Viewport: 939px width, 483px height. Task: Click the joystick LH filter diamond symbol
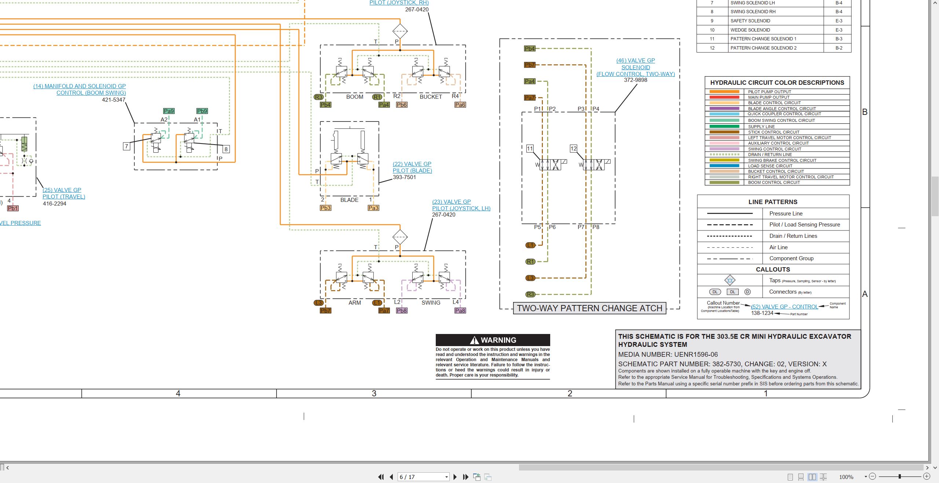(x=400, y=237)
